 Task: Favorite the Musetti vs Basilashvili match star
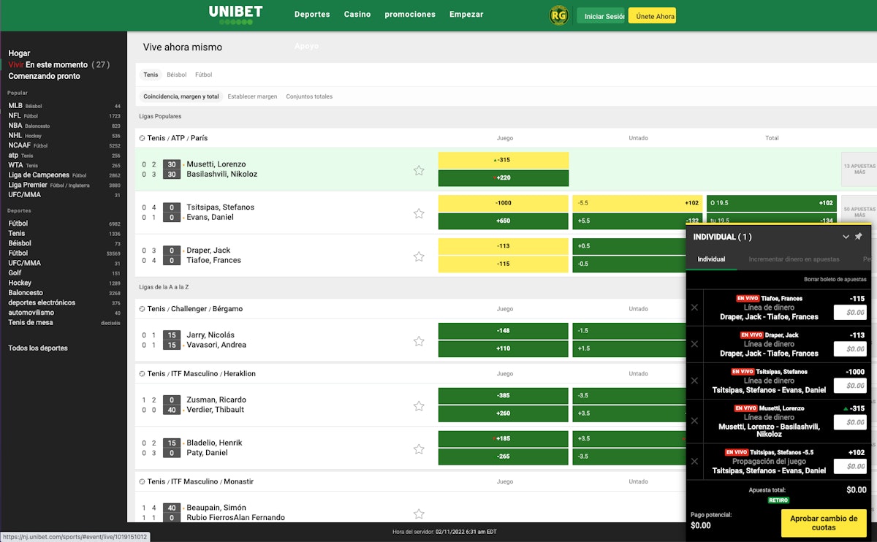[419, 170]
